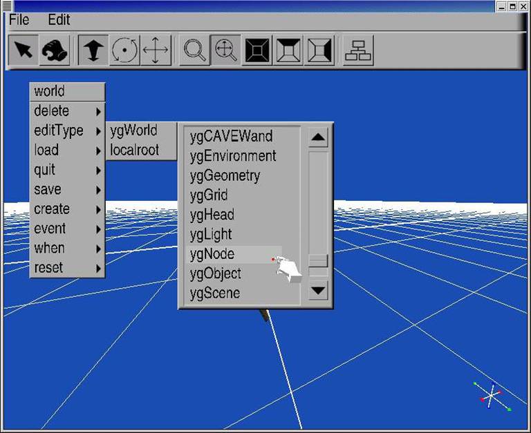Select the zoom-with-crosshair magnifier tool
Screen dimensions: 531x433
[x=225, y=50]
